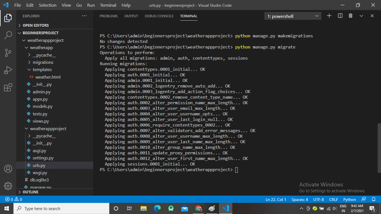Open the Manage settings gear icon
Image resolution: width=381 pixels, height=214 pixels.
[x=8, y=186]
